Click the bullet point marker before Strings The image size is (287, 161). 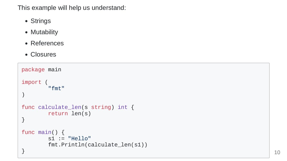pyautogui.click(x=27, y=21)
